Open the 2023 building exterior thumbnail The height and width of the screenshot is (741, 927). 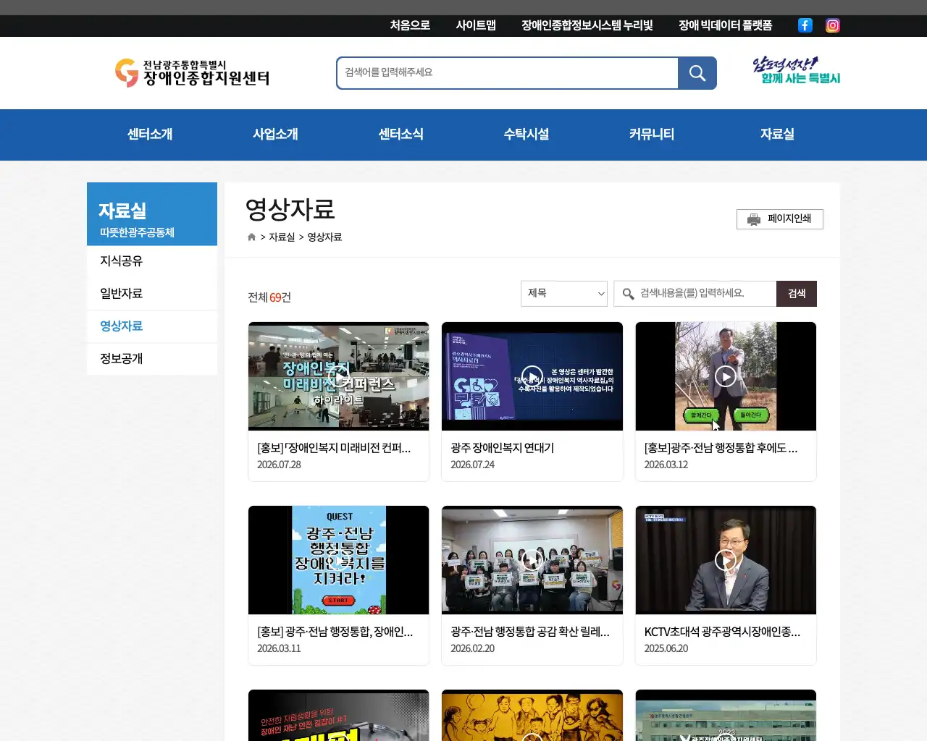[x=726, y=716]
